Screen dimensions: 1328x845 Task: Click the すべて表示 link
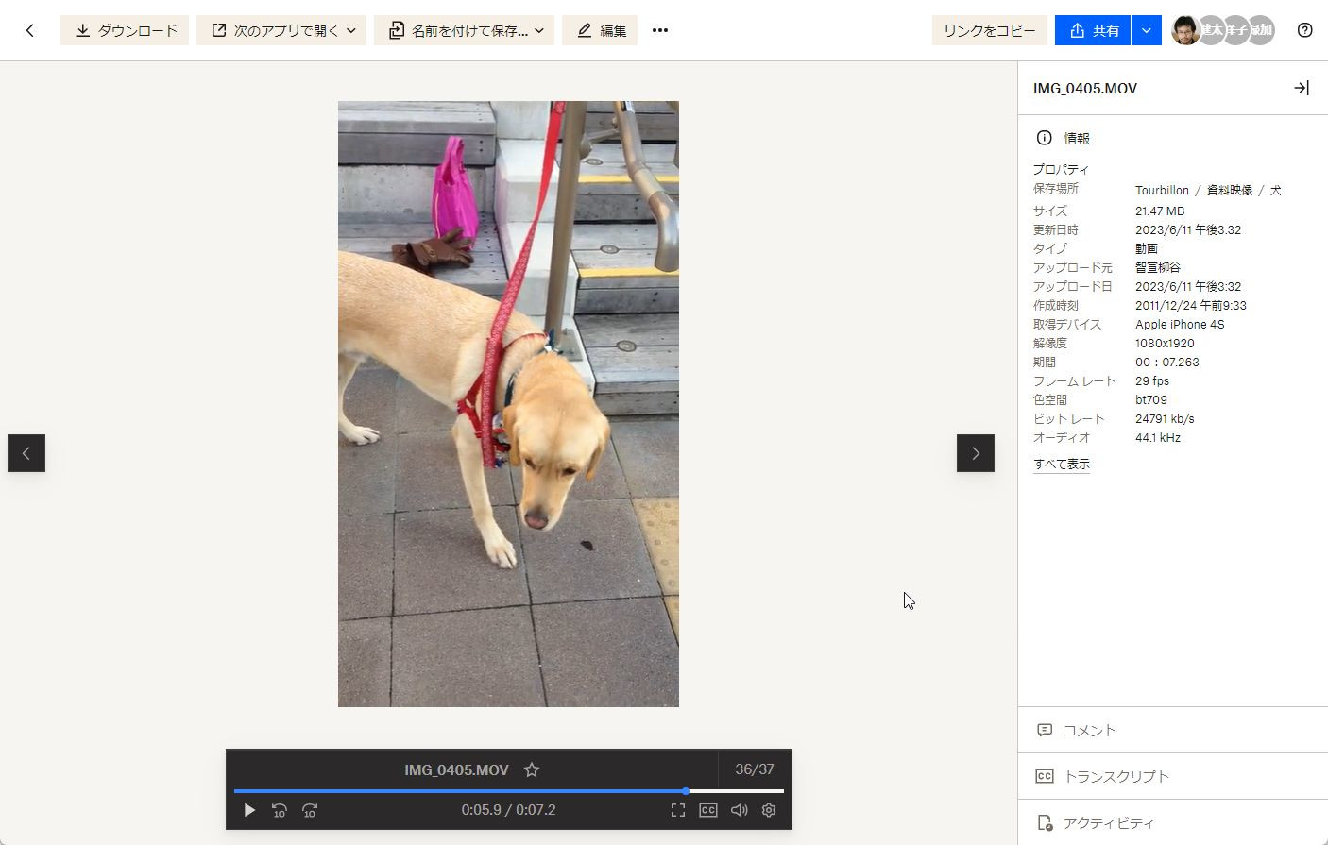tap(1062, 464)
